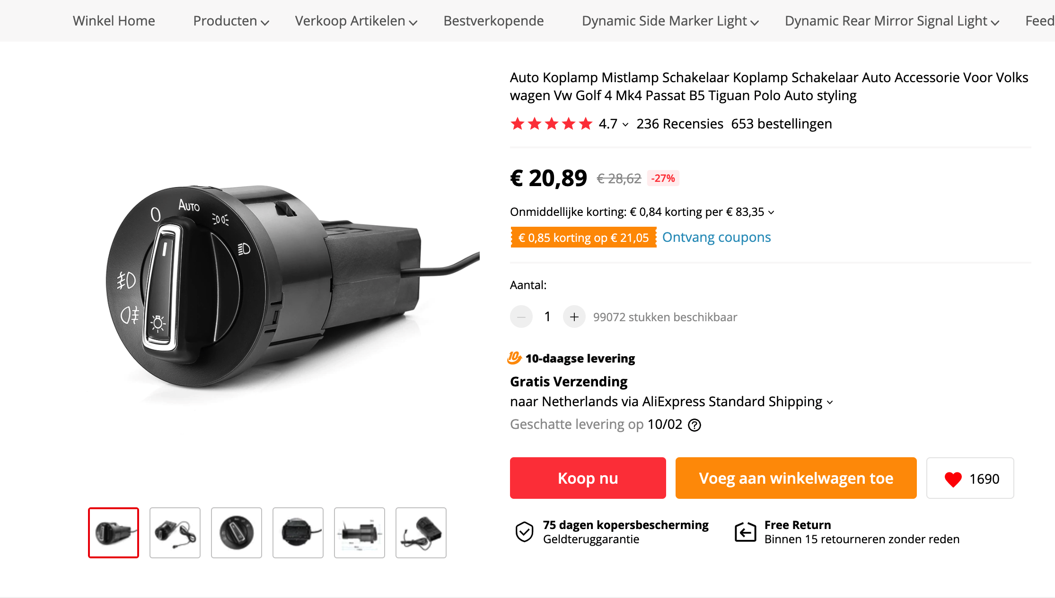Image resolution: width=1055 pixels, height=598 pixels.
Task: Click the delivery estimate help question icon
Action: (x=695, y=425)
